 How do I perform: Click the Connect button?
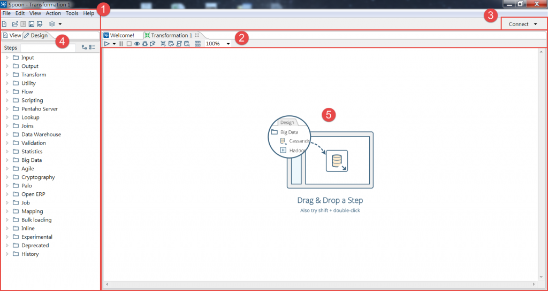click(x=523, y=24)
